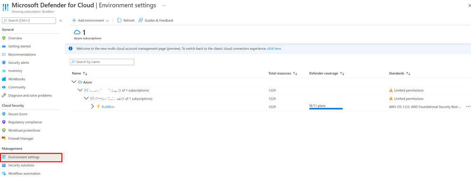The image size is (471, 189).
Task: Sort by Total resources column
Action: coord(295,73)
